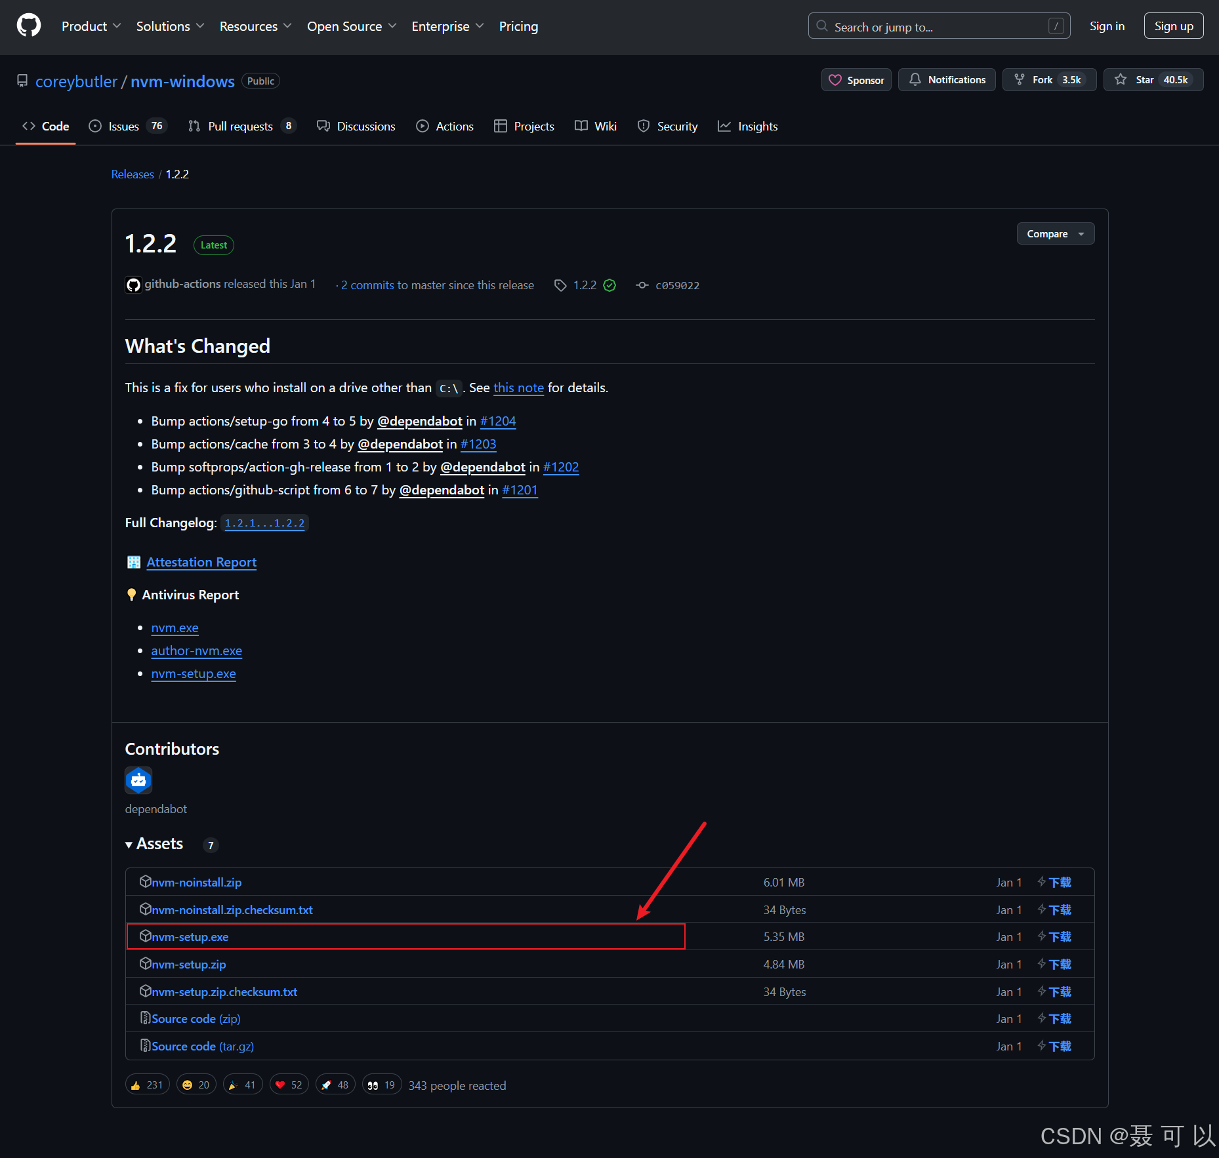Go back to Releases breadcrumb

(133, 174)
